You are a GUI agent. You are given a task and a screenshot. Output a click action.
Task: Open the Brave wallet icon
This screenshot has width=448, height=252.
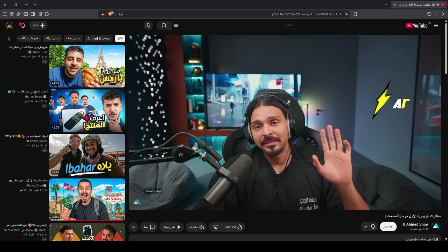pos(26,14)
